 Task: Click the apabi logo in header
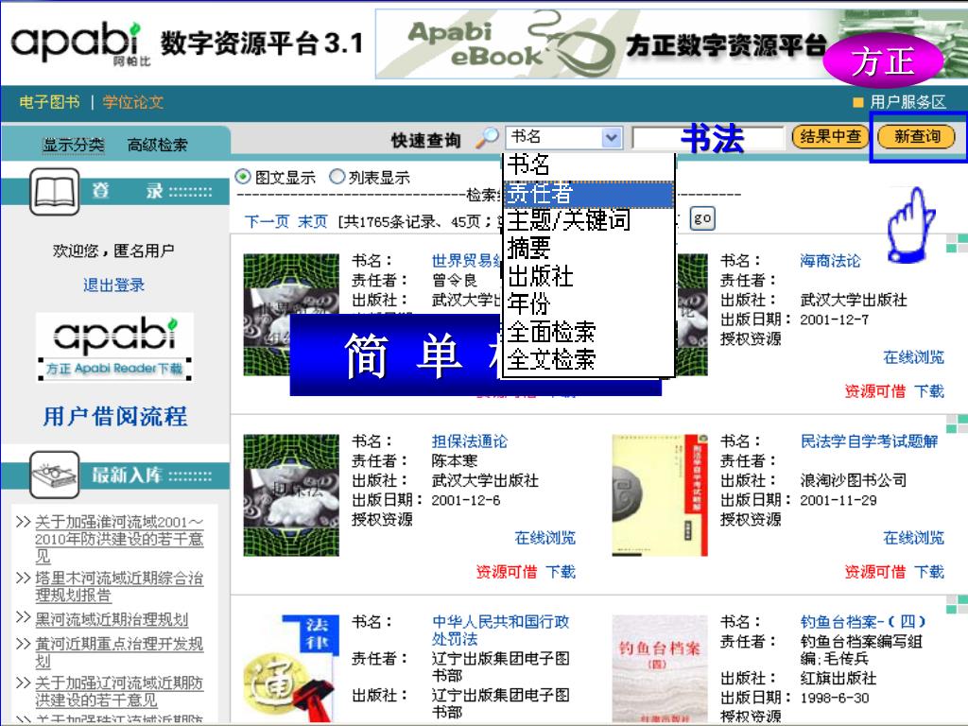click(80, 43)
